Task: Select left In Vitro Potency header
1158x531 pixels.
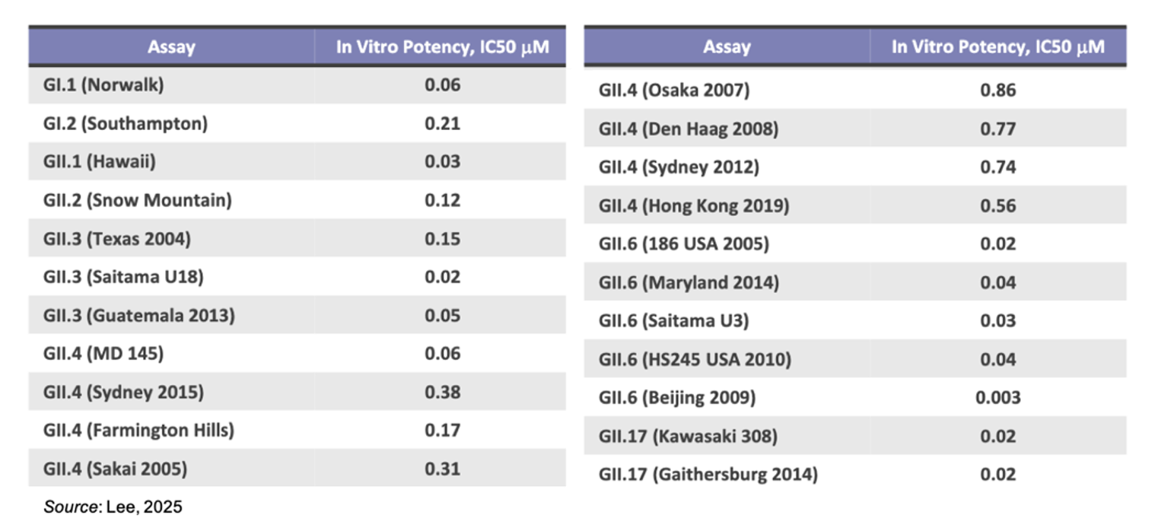Action: tap(441, 47)
